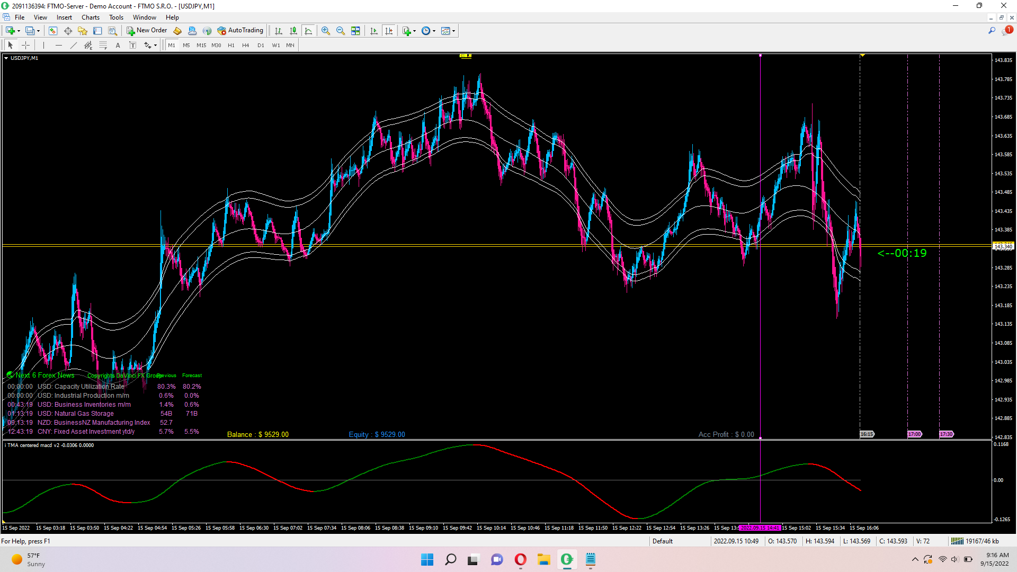Expand the Indicators list dropdown arrow
The height and width of the screenshot is (572, 1017).
pyautogui.click(x=414, y=31)
